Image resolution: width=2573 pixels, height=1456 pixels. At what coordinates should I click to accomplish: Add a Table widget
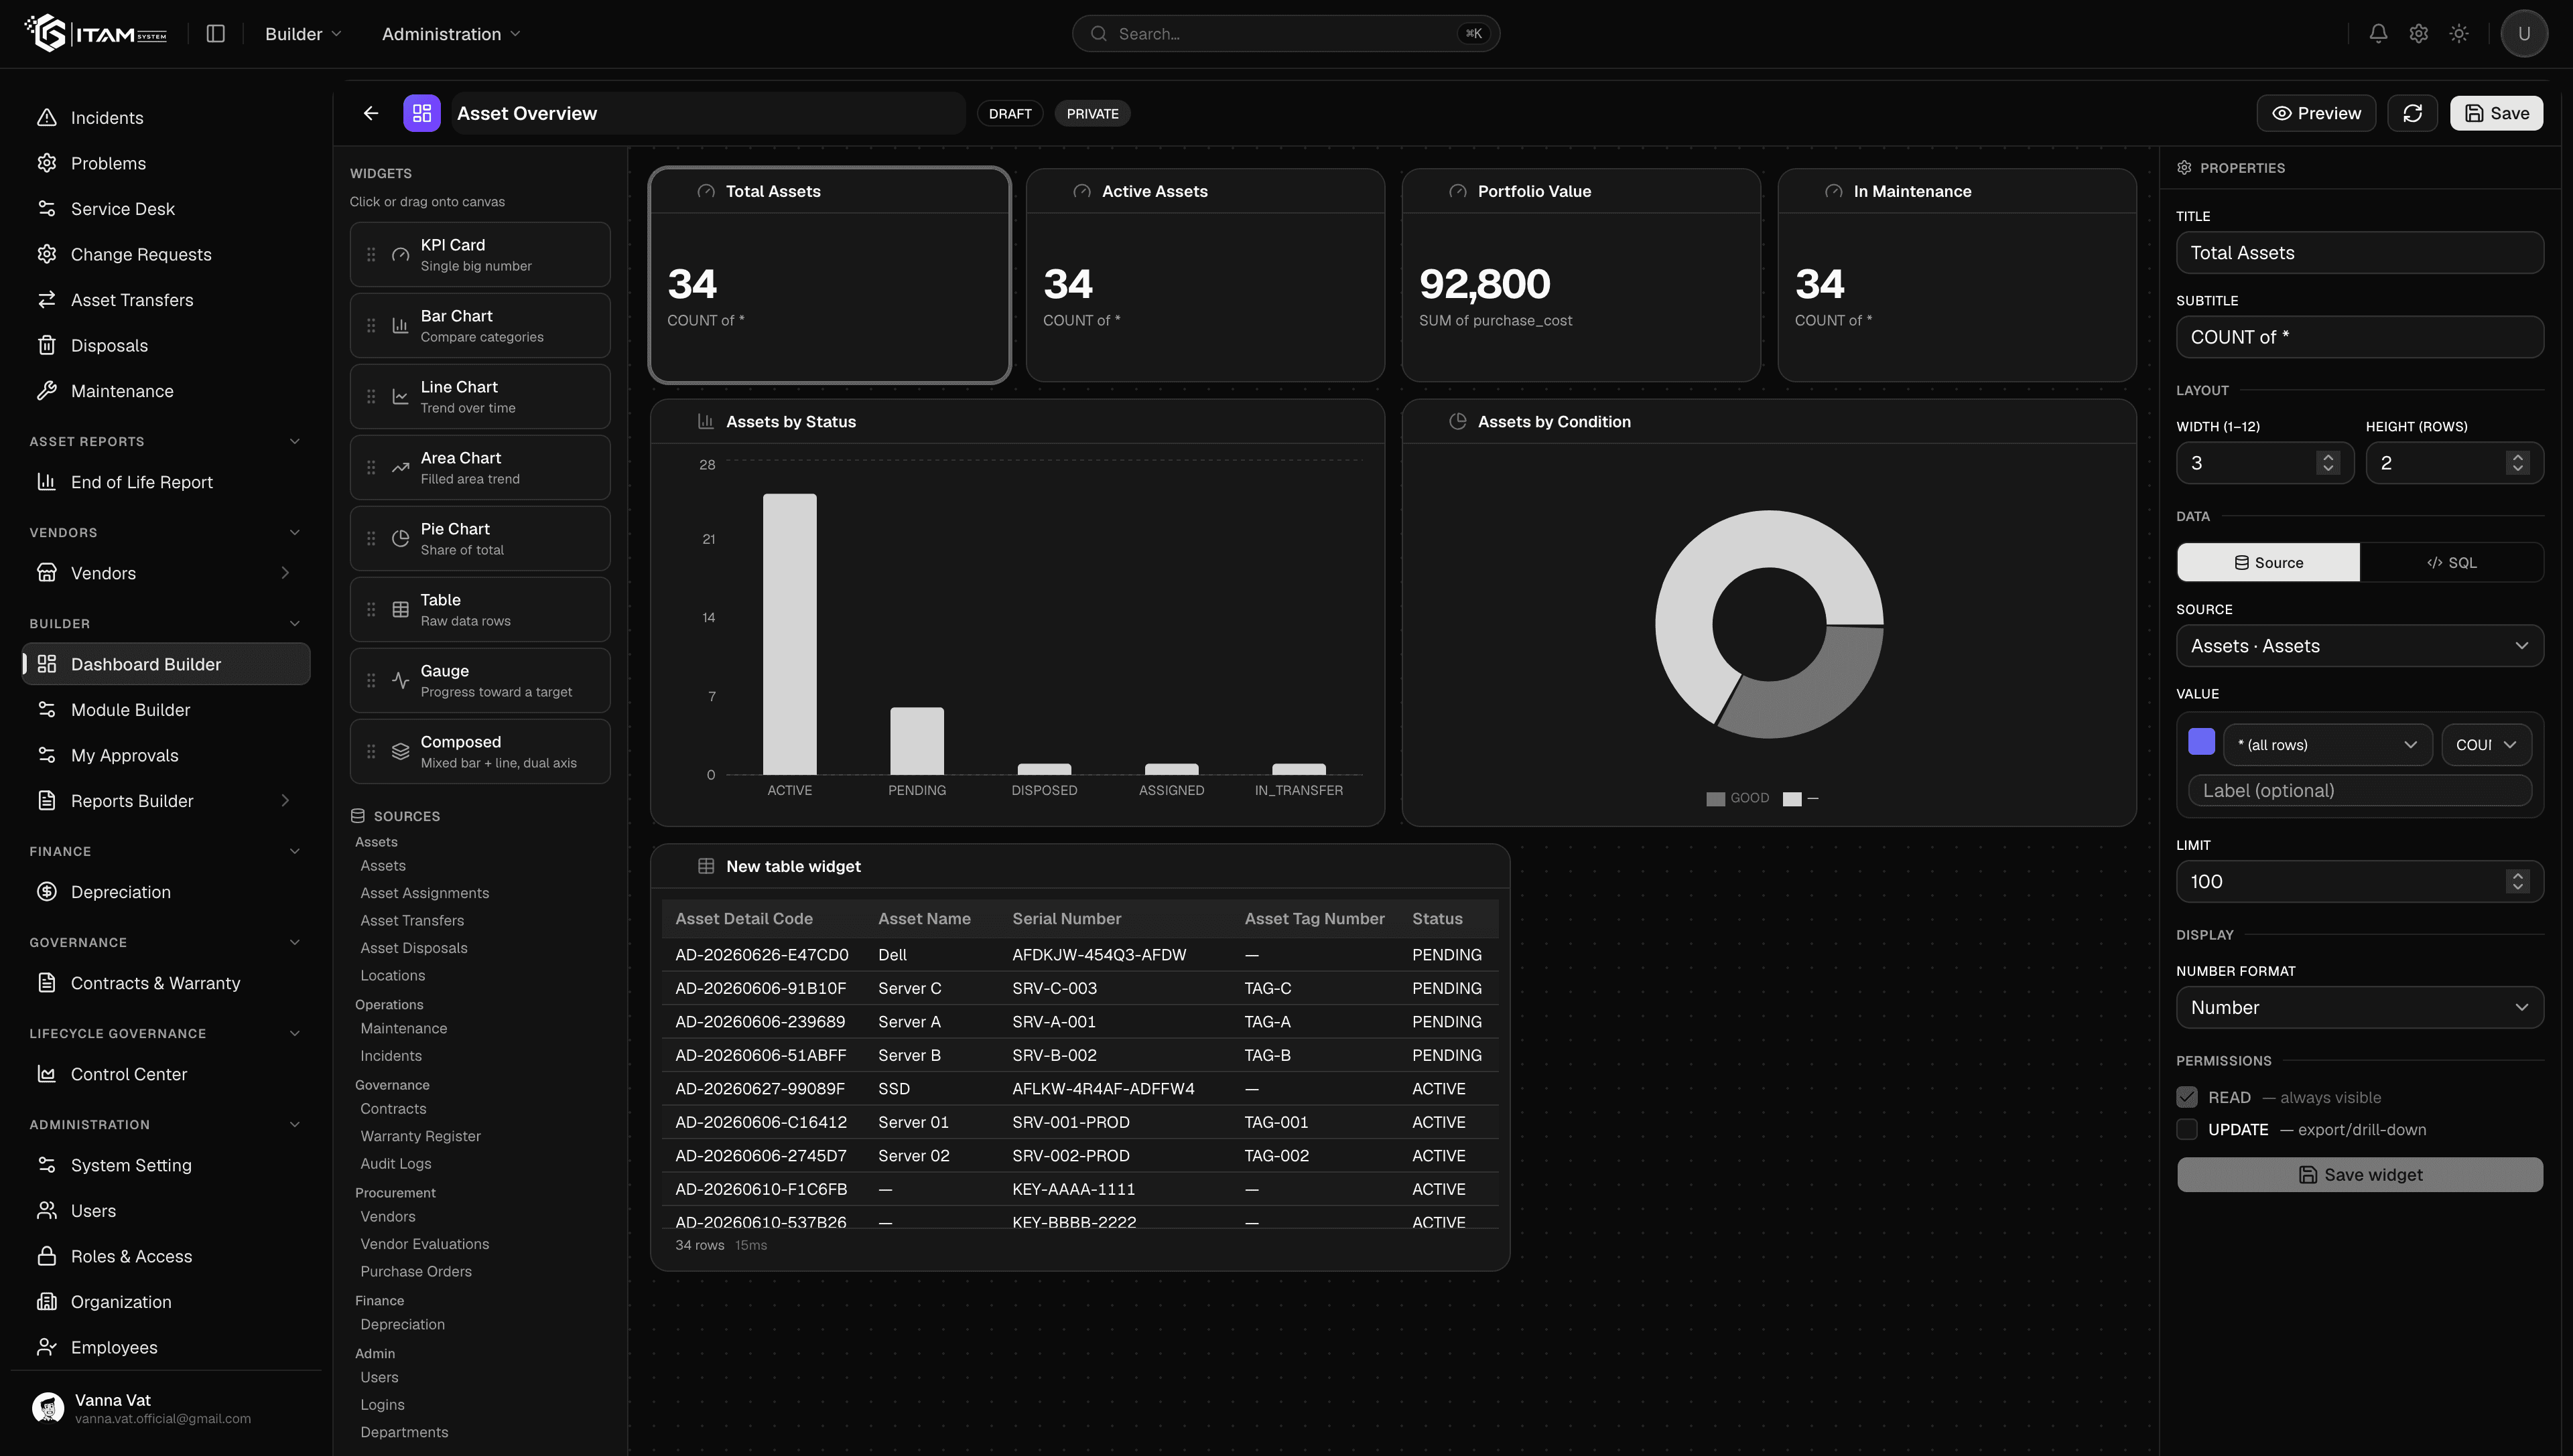coord(480,610)
